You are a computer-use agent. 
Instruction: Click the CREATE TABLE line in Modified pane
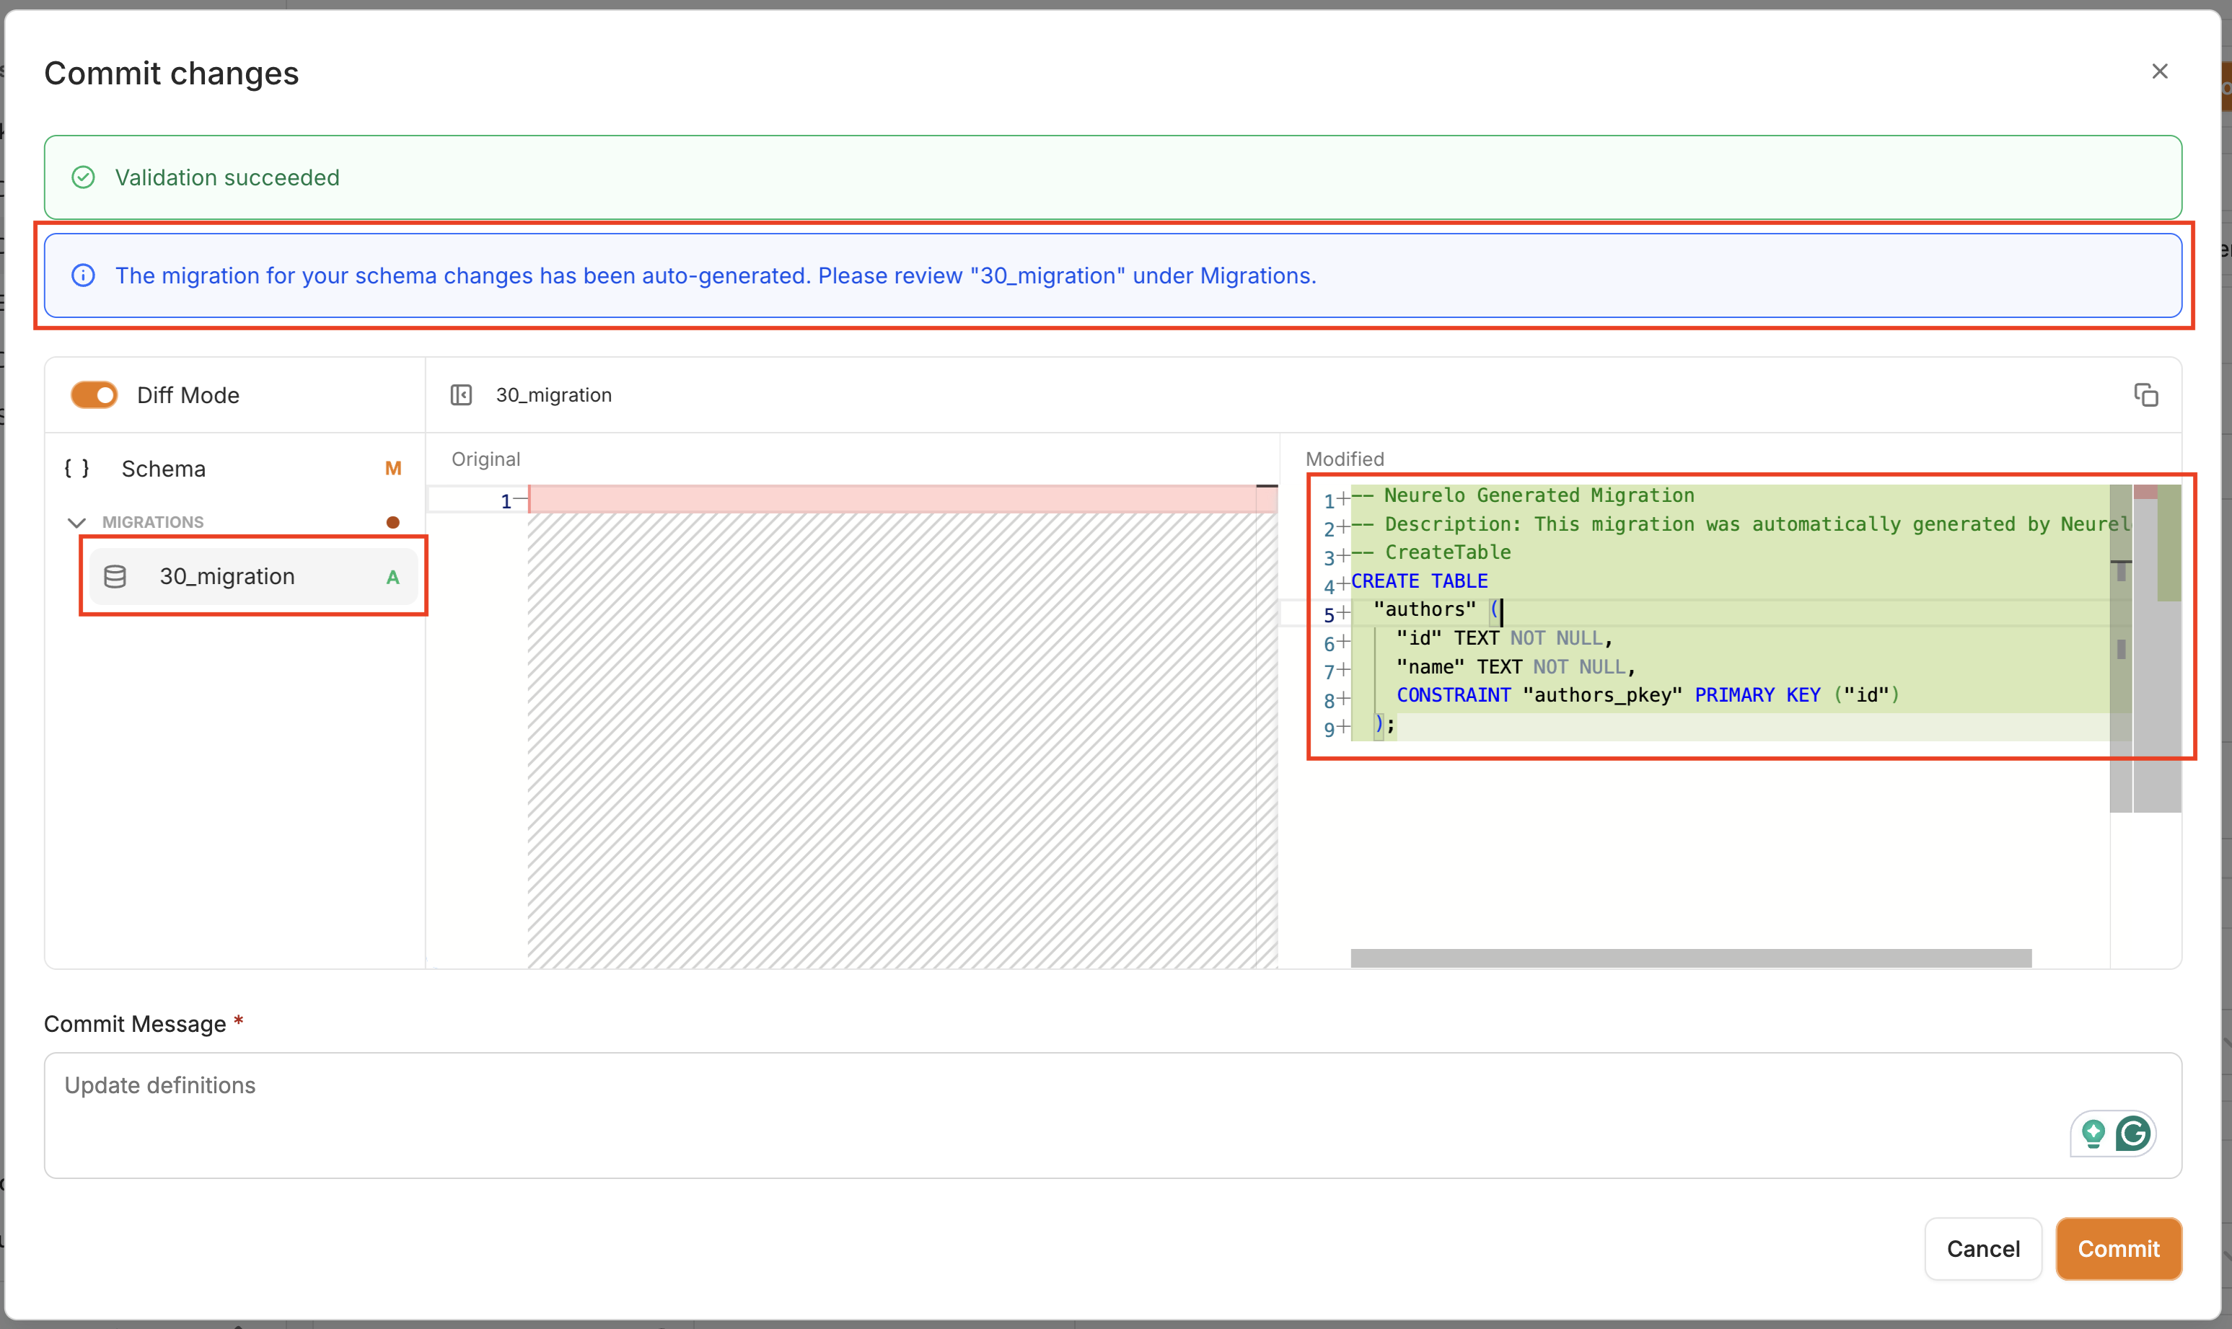click(1419, 581)
